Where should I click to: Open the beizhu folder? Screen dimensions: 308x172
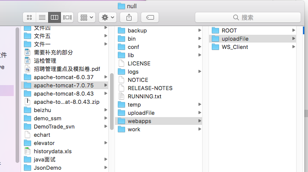point(65,110)
